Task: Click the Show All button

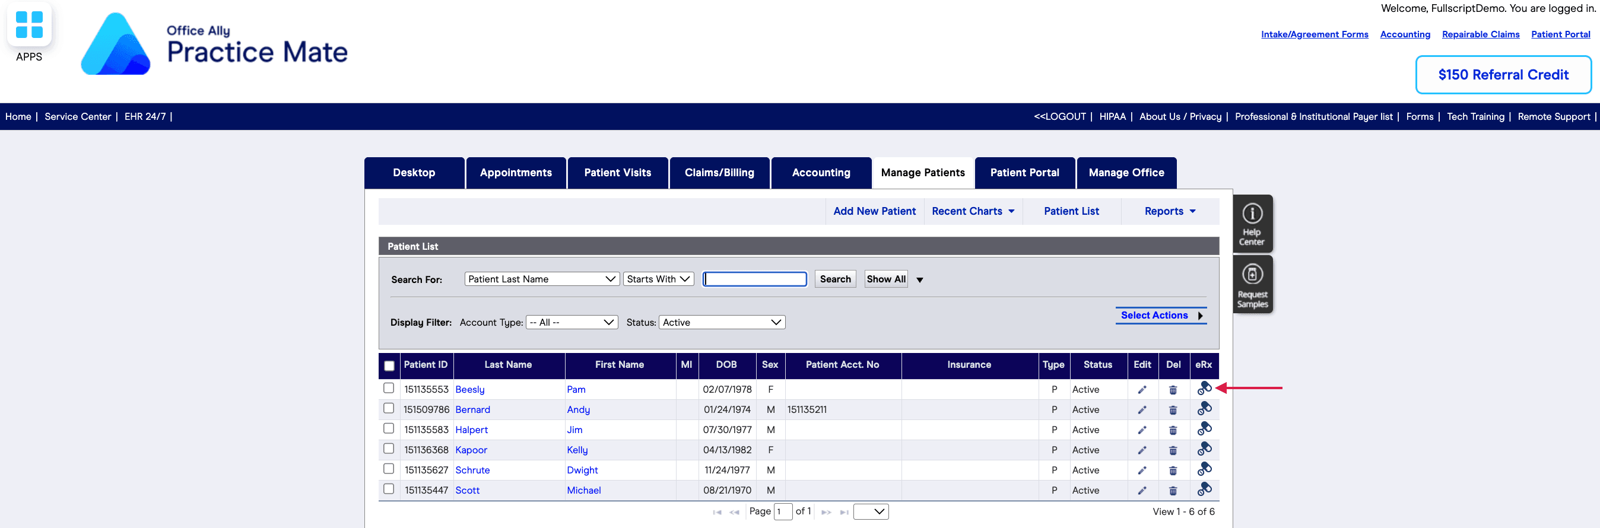Action: pyautogui.click(x=886, y=279)
